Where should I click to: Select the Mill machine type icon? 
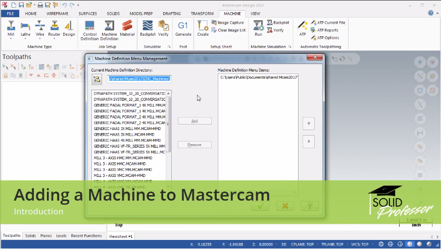[11, 28]
